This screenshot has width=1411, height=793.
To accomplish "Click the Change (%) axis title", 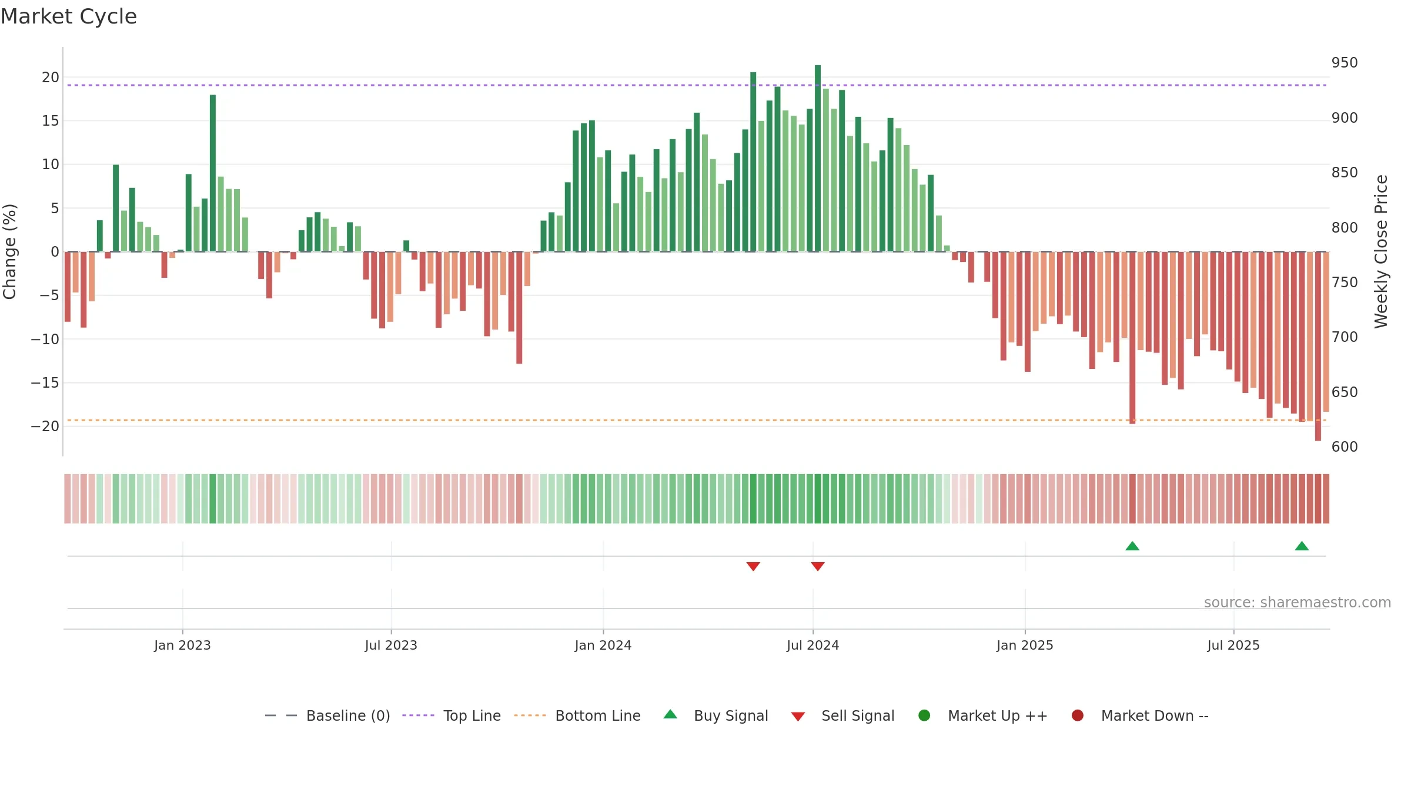I will coord(10,251).
